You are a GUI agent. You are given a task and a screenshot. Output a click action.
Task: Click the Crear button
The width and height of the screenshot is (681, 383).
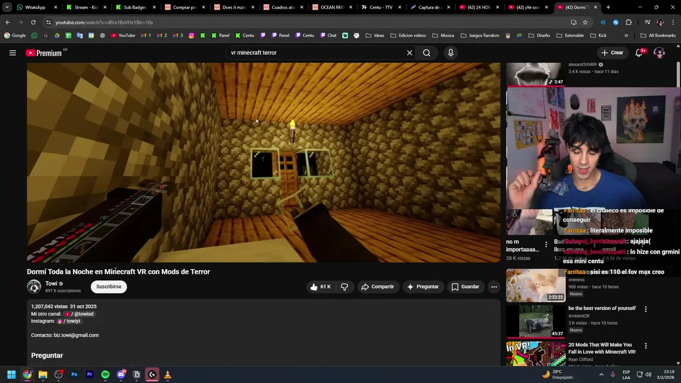click(612, 53)
